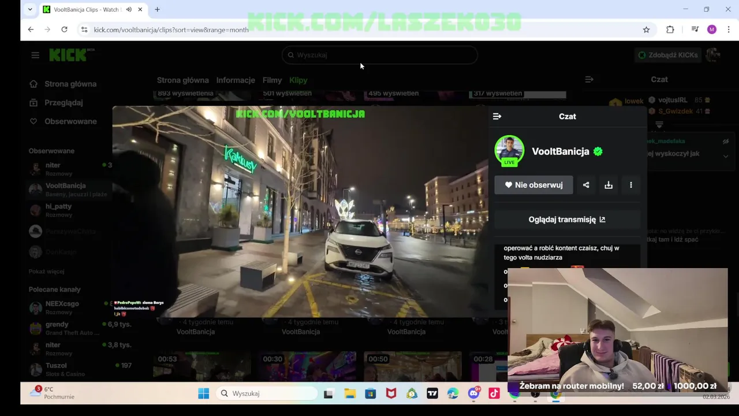The width and height of the screenshot is (739, 416).
Task: Open NEEXcsgo recommended channel
Action: pyautogui.click(x=68, y=307)
